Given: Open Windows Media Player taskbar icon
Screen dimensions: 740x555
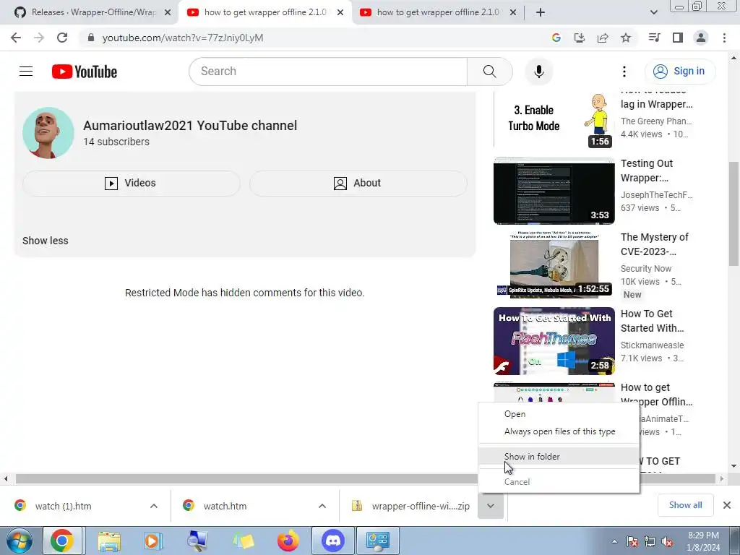Looking at the screenshot, I should coord(153,541).
